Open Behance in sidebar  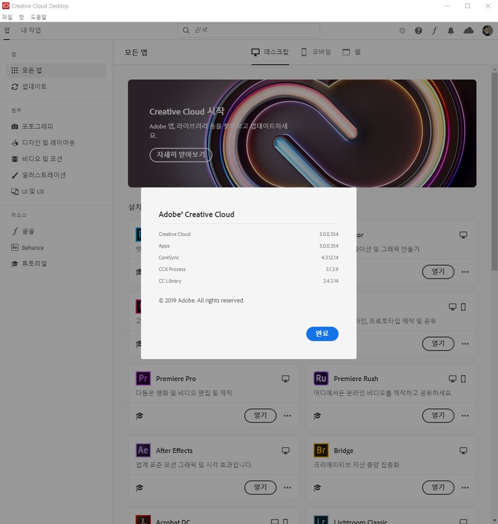[x=56, y=248]
